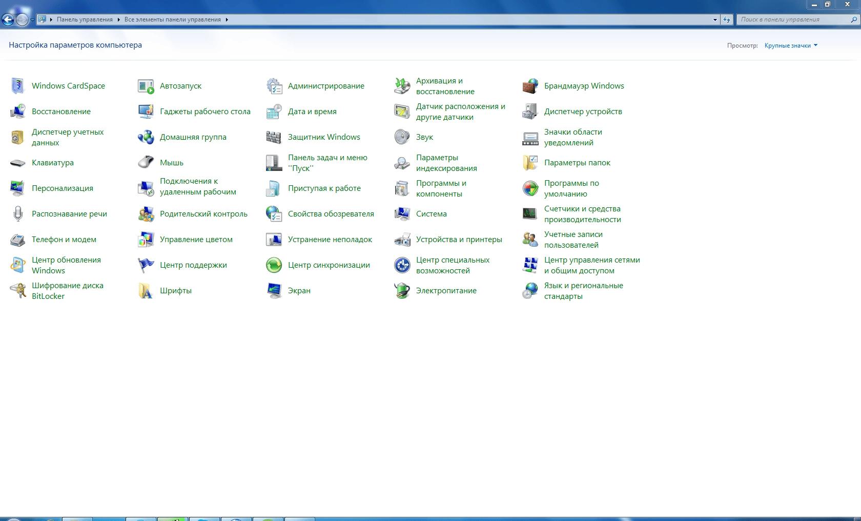Focus the Поиск в панели управления field
Image resolution: width=861 pixels, height=521 pixels.
(x=794, y=19)
